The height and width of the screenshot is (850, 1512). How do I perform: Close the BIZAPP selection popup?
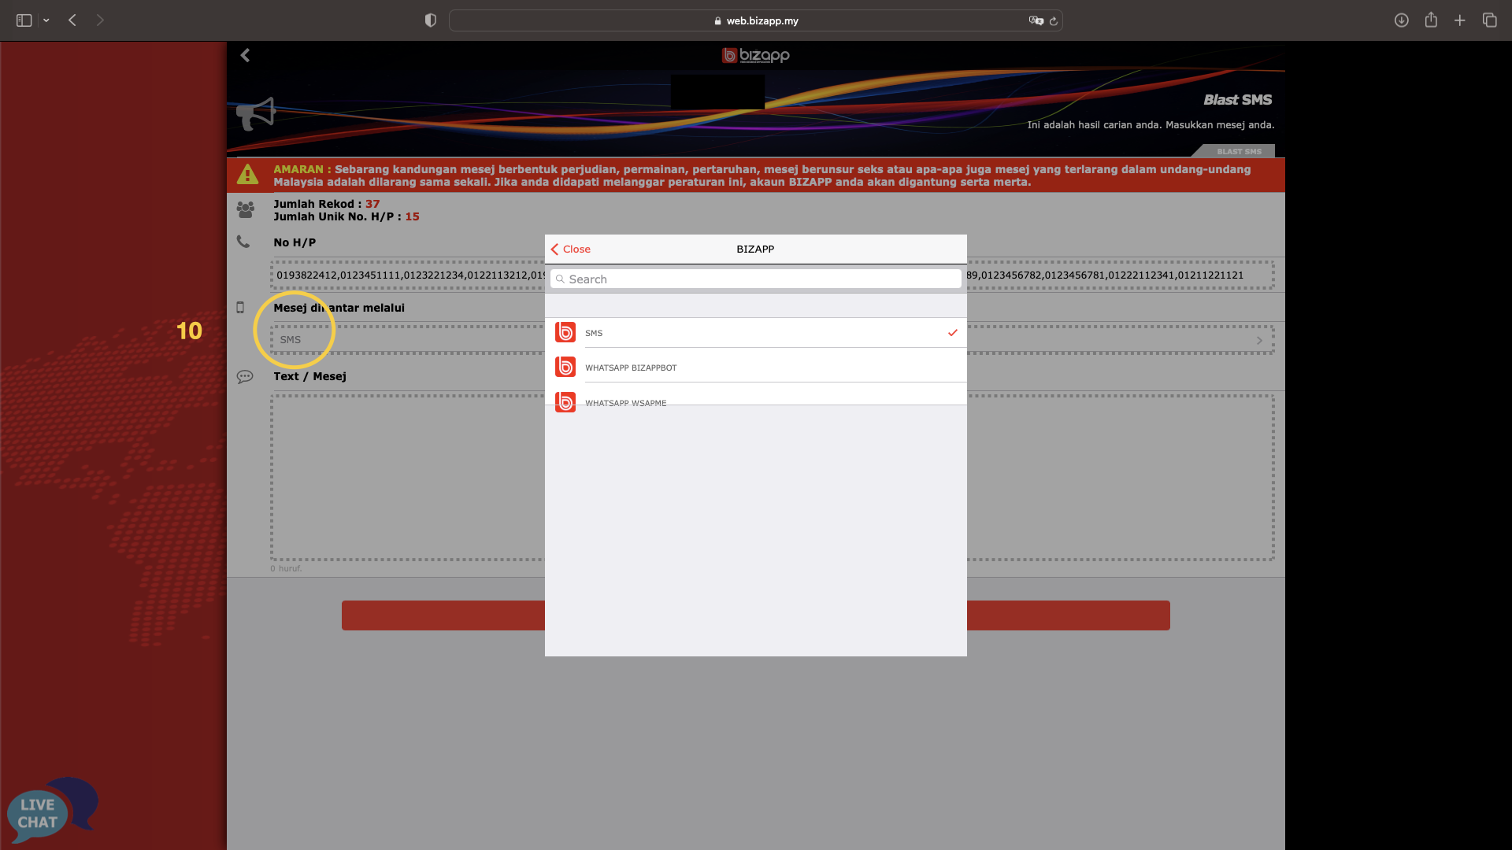[x=570, y=249]
